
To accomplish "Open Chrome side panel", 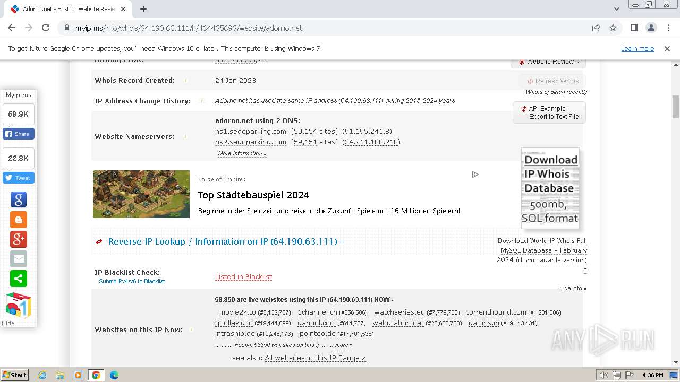I will (x=634, y=28).
